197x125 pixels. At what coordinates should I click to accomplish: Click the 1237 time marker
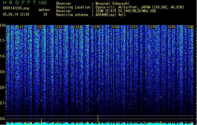[x=134, y=27]
